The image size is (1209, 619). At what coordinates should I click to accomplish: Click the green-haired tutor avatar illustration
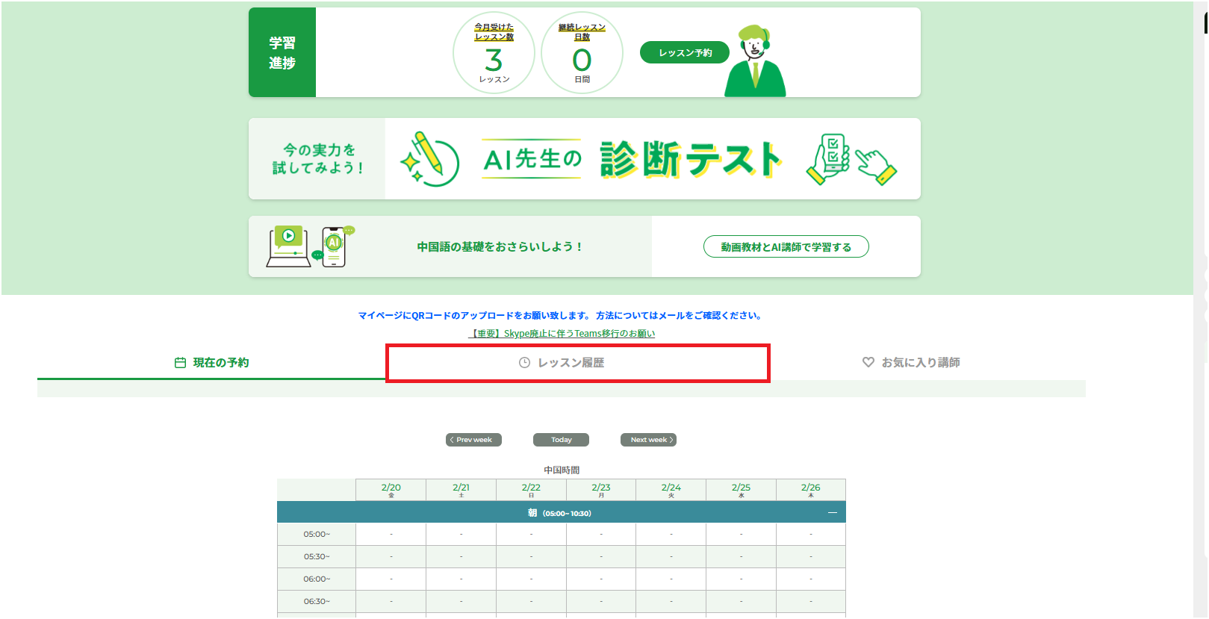click(755, 60)
